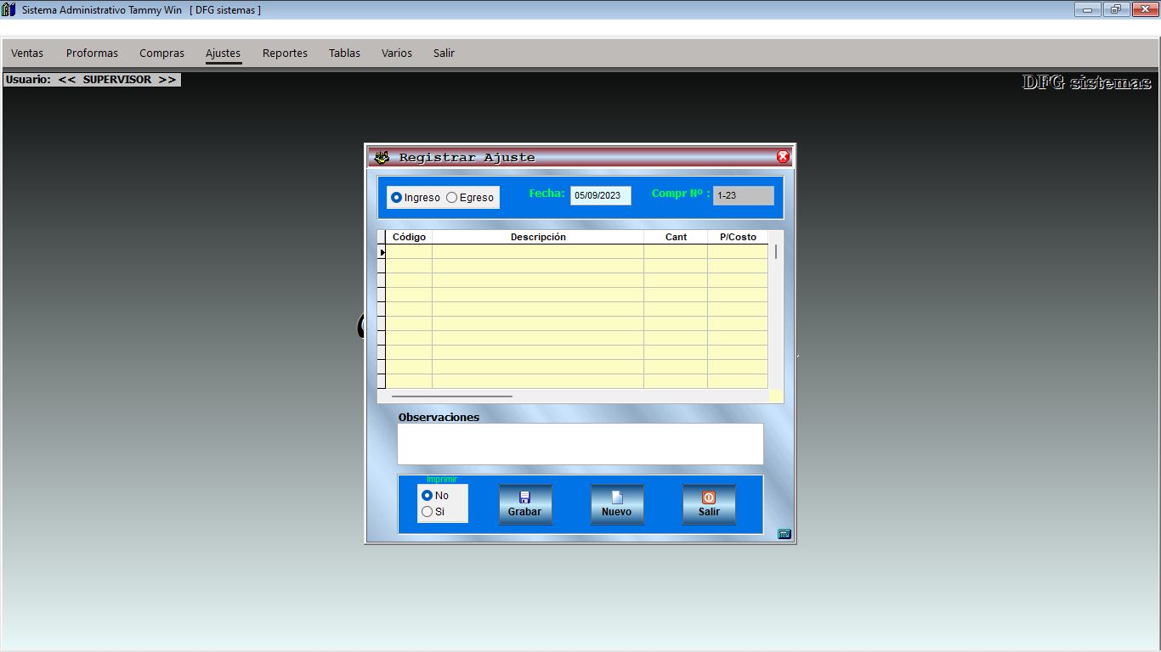Click the Usuario SUPERVISOR label
This screenshot has height=652, width=1161.
[x=92, y=79]
